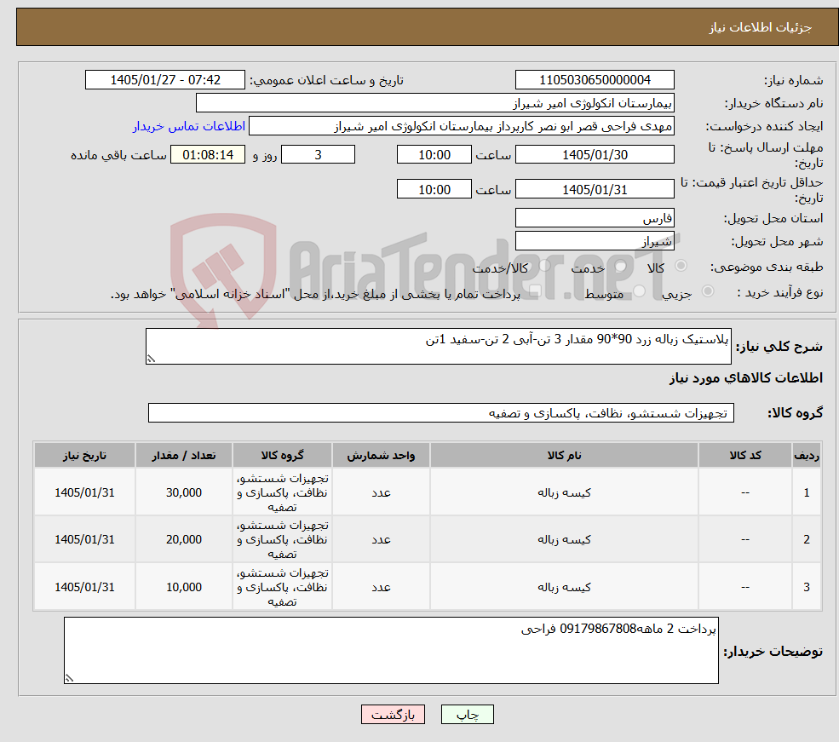Click the quantity cell 20,000

coord(183,539)
